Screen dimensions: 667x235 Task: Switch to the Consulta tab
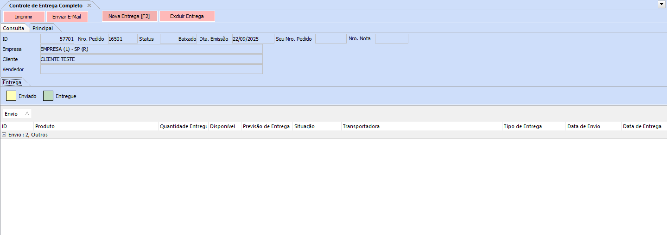[14, 28]
